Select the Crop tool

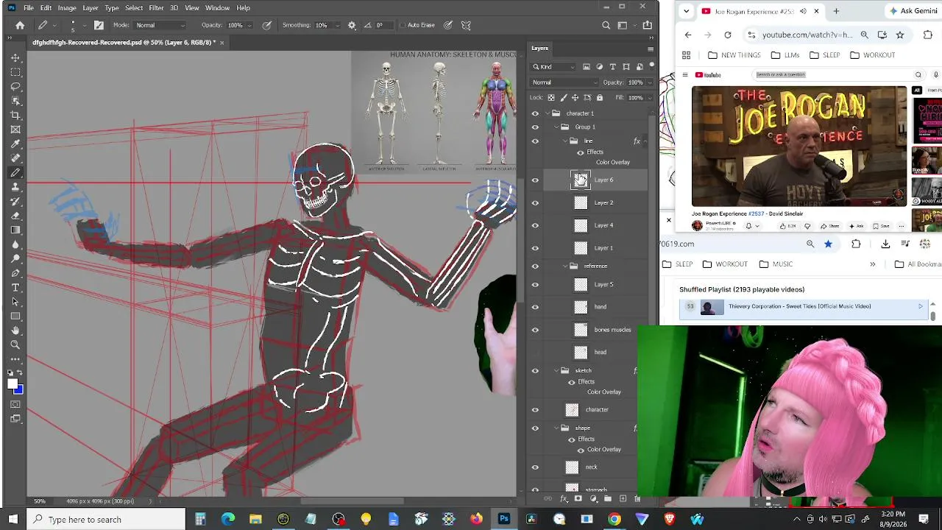point(15,115)
